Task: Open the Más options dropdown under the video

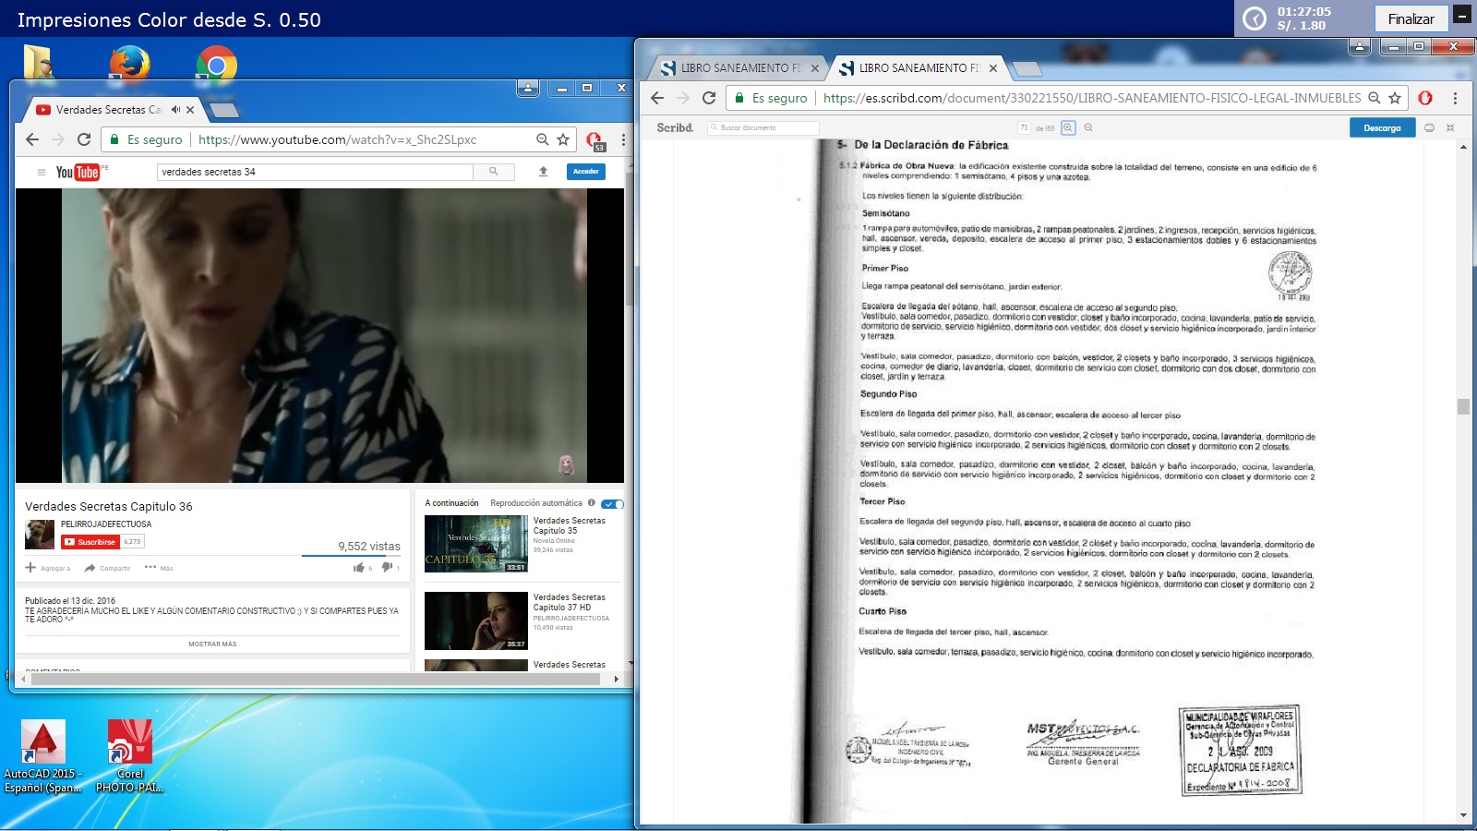Action: tap(159, 568)
